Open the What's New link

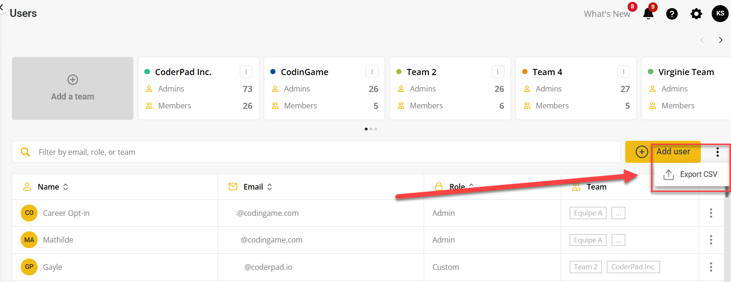click(x=606, y=14)
